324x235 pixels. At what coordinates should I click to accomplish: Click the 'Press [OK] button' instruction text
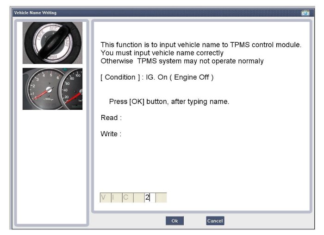[169, 101]
